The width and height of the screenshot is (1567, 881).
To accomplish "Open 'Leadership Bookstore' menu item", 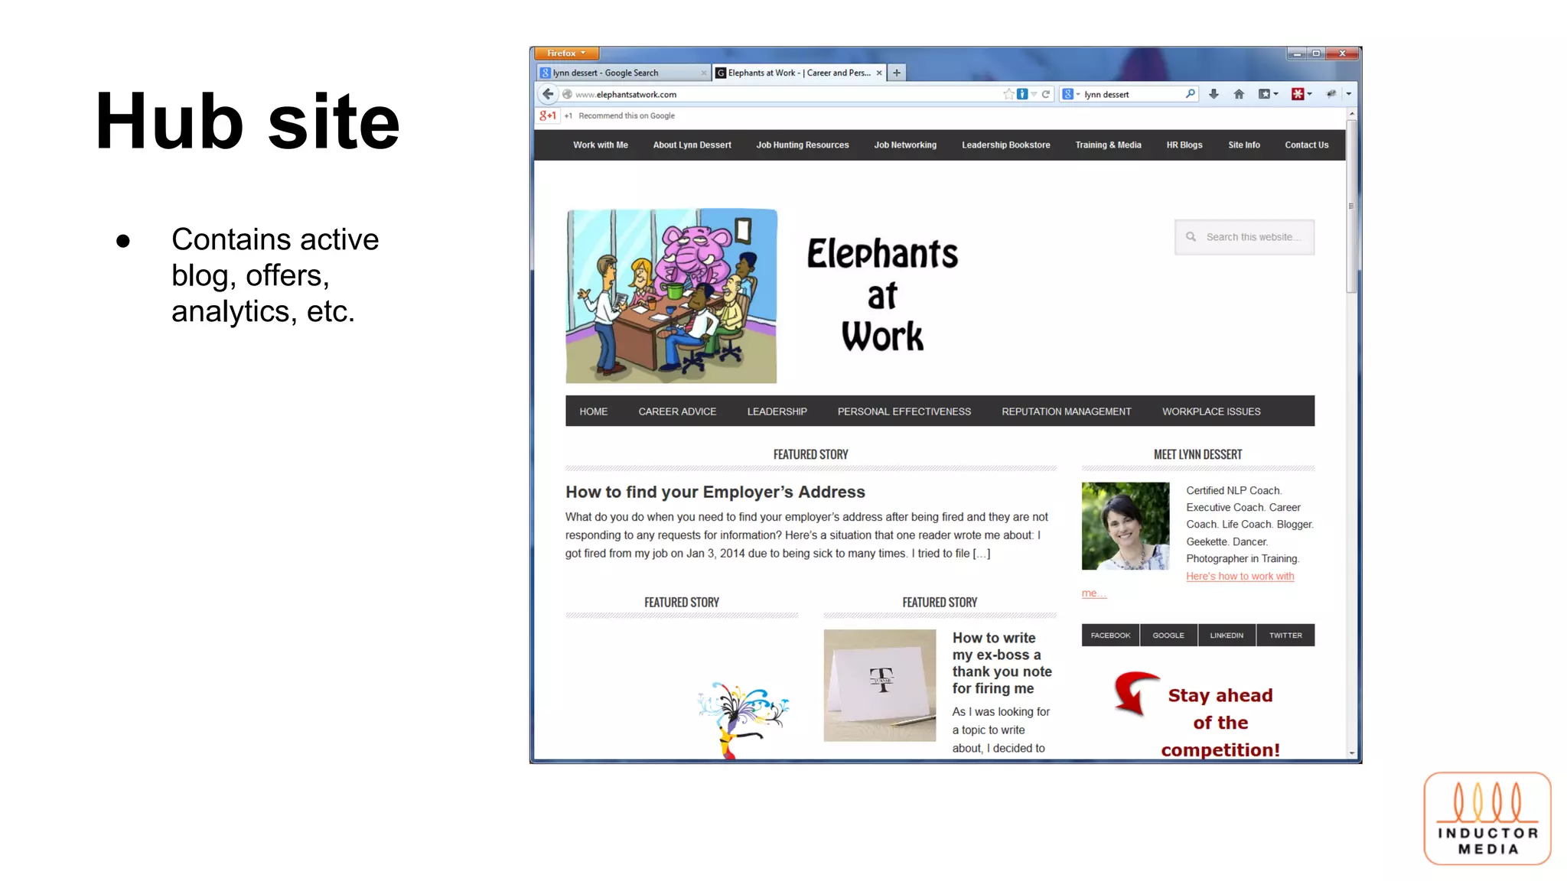I will coord(1005,145).
